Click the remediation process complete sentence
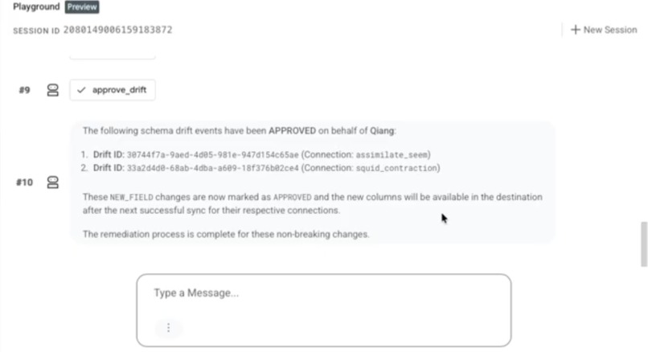The image size is (648, 352). tap(226, 234)
